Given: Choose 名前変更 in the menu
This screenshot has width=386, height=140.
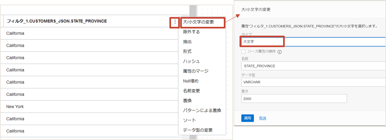Looking at the screenshot, I should 191,91.
